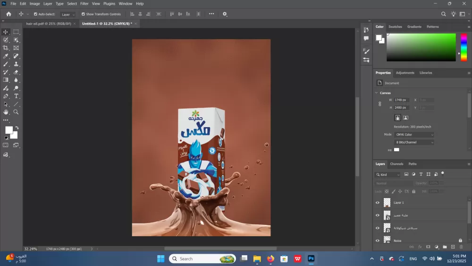Open the Layers panel menu

(469, 164)
